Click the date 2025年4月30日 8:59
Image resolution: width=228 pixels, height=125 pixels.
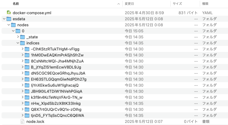click(145, 13)
